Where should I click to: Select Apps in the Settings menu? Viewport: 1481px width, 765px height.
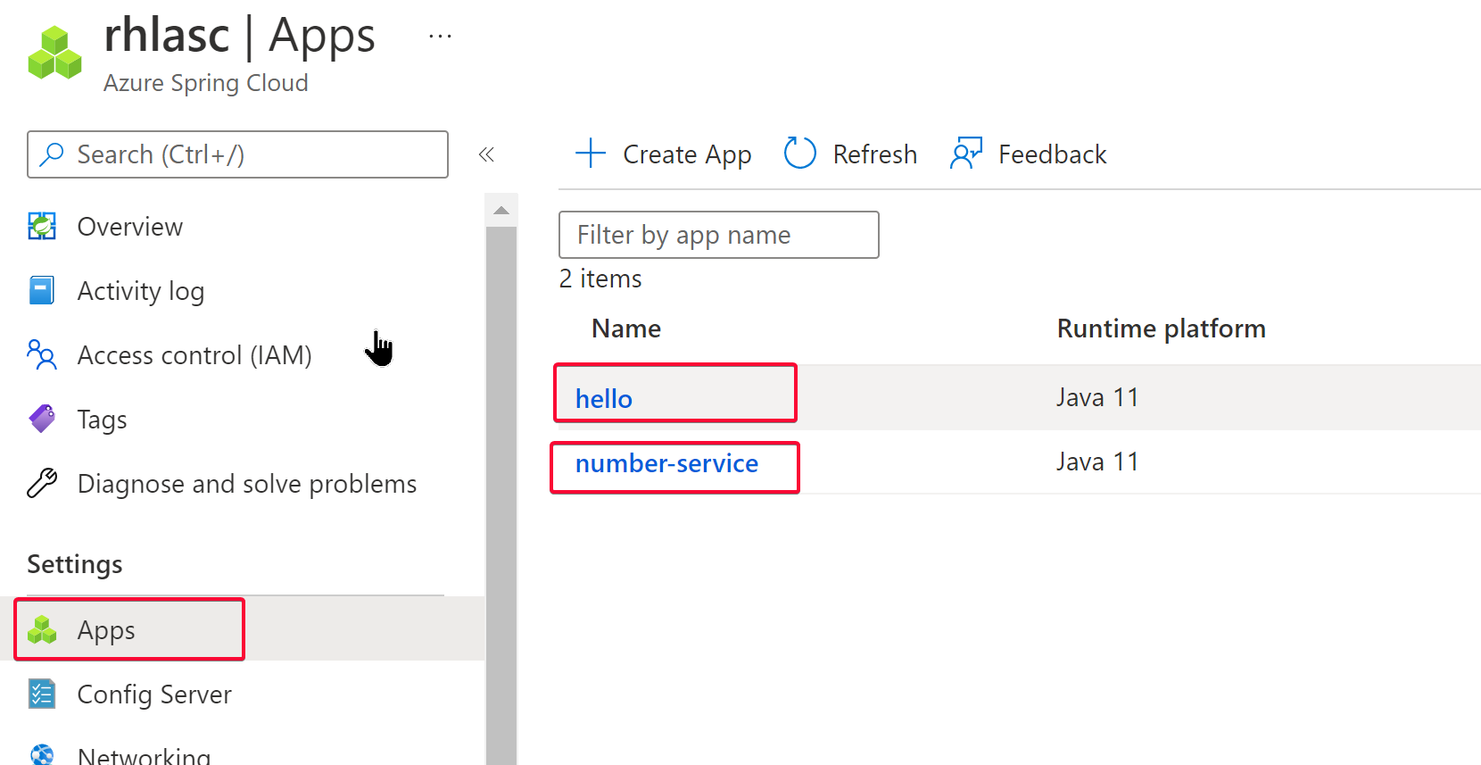click(x=106, y=630)
